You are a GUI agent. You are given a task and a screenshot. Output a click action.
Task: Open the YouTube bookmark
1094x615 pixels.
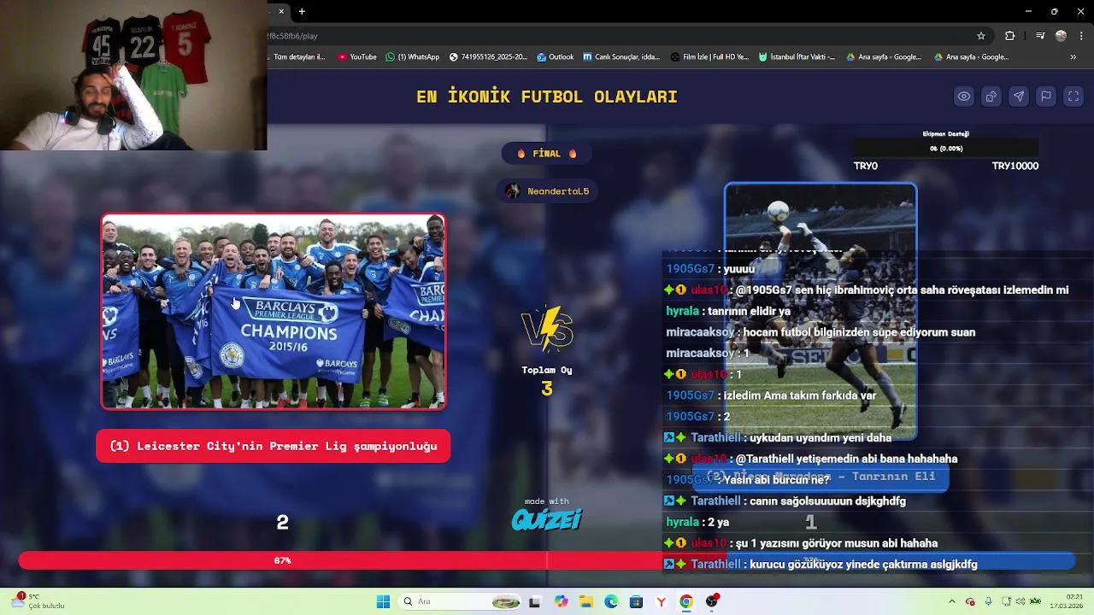[357, 57]
